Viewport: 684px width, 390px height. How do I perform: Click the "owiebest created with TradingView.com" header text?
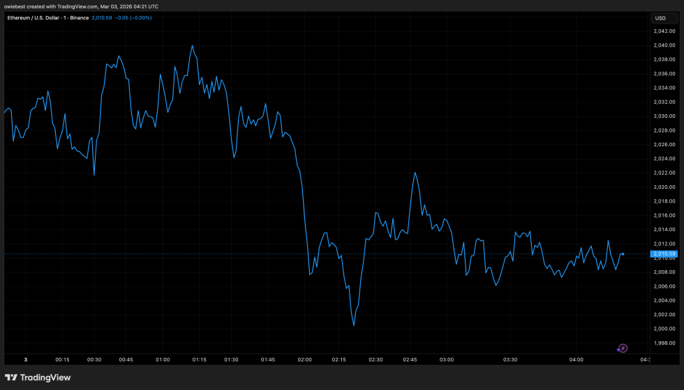click(80, 6)
